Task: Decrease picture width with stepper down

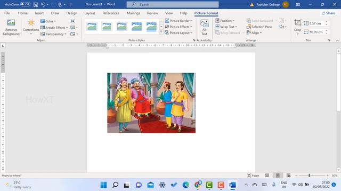Action: [x=327, y=33]
